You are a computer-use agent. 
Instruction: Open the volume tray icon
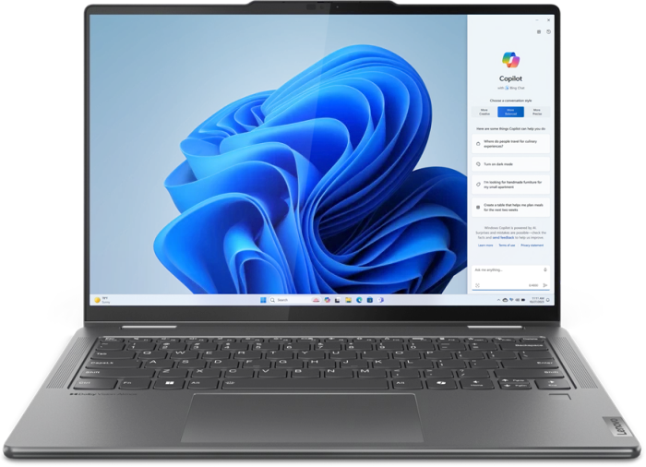point(517,300)
